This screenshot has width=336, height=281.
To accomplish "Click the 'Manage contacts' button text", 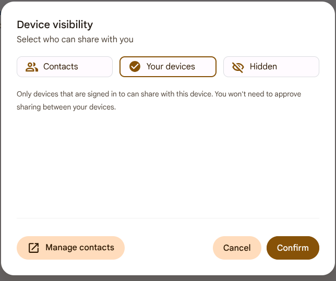I will [x=79, y=248].
